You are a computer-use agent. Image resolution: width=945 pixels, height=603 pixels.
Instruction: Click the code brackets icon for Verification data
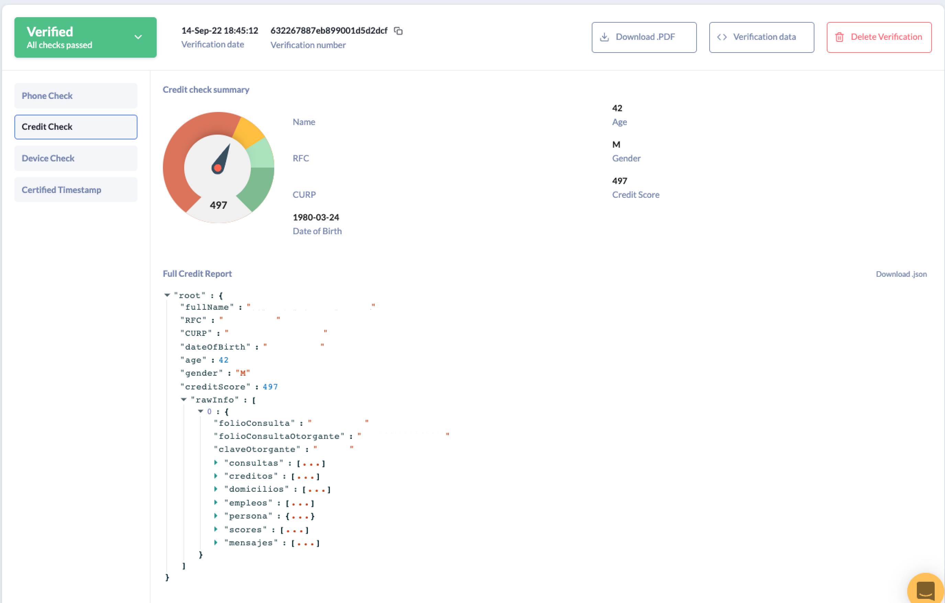coord(721,37)
